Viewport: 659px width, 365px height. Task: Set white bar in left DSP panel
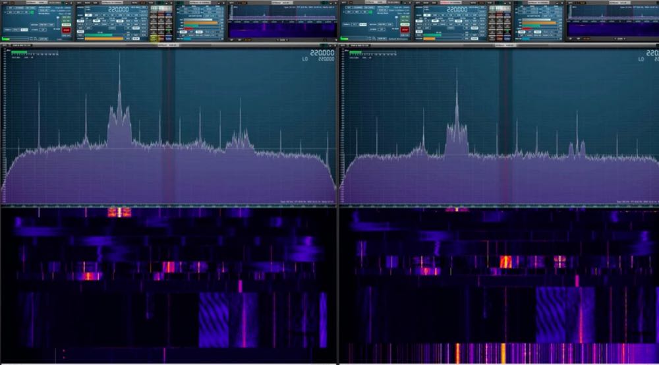198,19
